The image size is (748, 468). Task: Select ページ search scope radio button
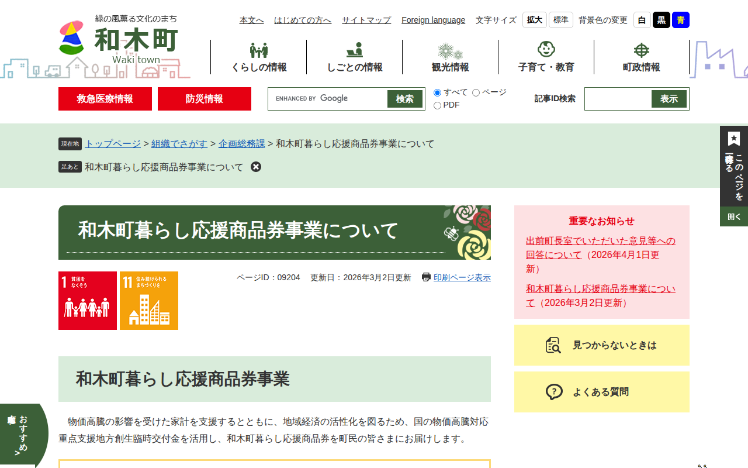pos(476,92)
